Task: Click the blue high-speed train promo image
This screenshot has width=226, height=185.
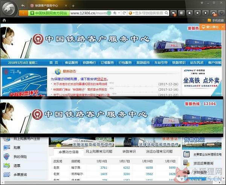Action: point(24,82)
